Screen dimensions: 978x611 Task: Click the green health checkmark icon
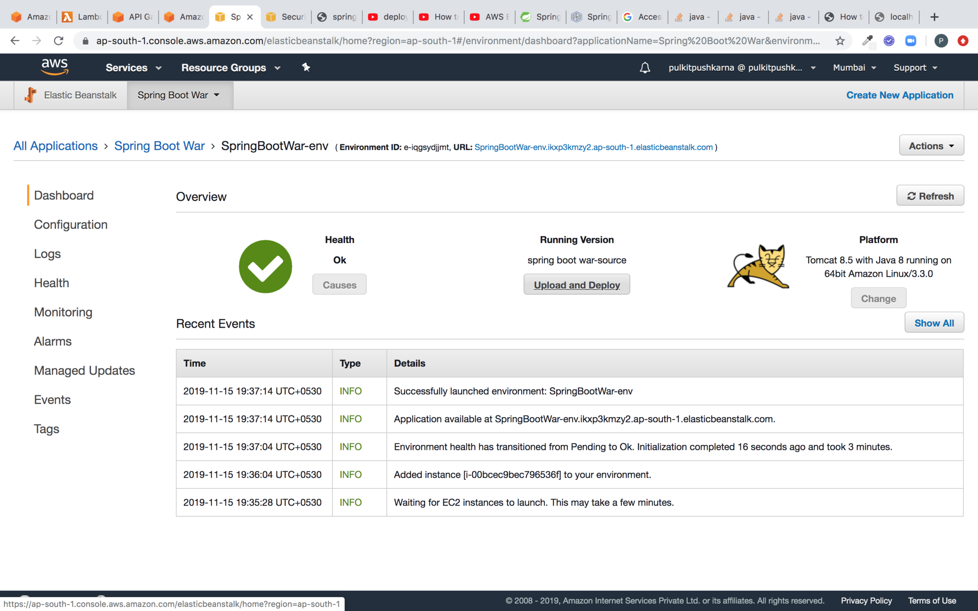pos(265,267)
